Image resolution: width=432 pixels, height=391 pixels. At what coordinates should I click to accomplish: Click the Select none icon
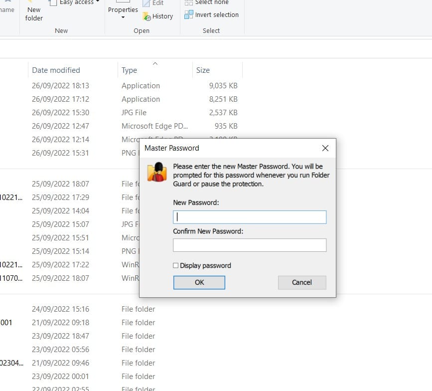click(x=189, y=2)
